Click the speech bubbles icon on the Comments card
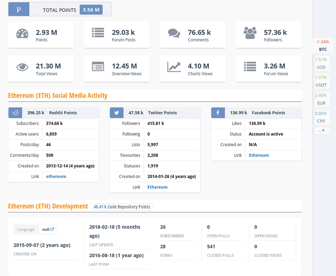The image size is (336, 276). [174, 34]
